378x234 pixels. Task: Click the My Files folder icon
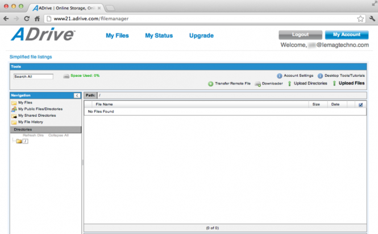[x=14, y=103]
